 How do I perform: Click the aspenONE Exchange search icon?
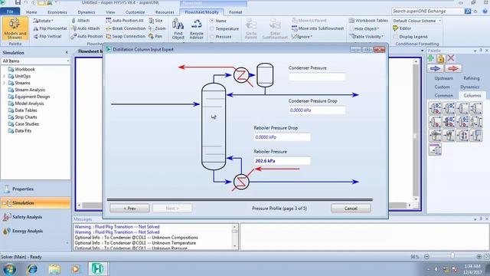[x=468, y=11]
